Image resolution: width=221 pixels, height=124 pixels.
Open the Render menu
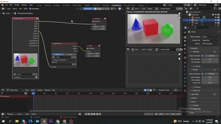point(17,5)
